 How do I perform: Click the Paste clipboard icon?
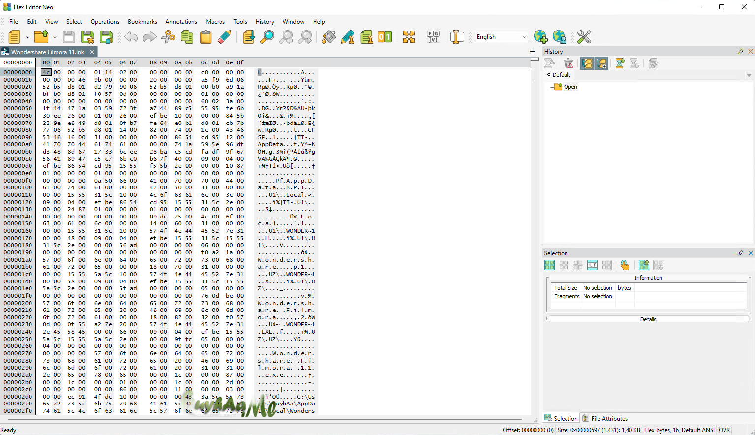coord(206,37)
